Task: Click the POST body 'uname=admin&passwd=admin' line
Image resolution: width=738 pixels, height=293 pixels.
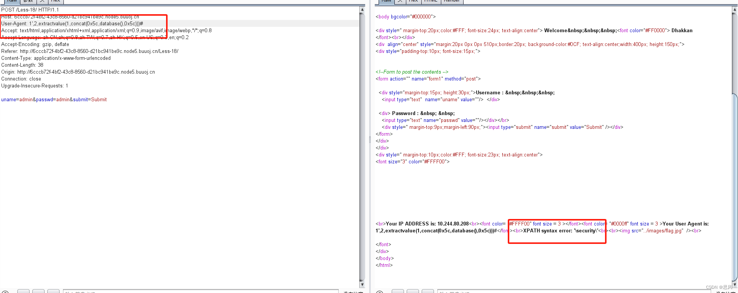Action: tap(54, 99)
